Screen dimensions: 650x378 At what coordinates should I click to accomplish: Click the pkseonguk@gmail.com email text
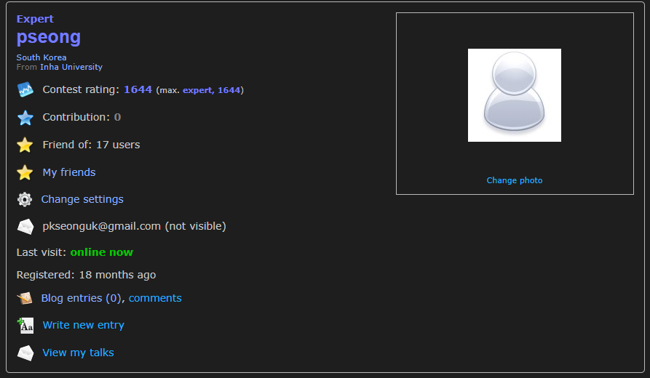tap(102, 226)
